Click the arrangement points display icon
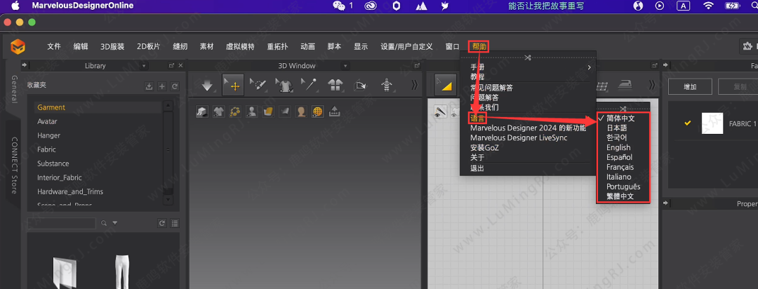Screen dimensions: 758x289 tap(235, 112)
